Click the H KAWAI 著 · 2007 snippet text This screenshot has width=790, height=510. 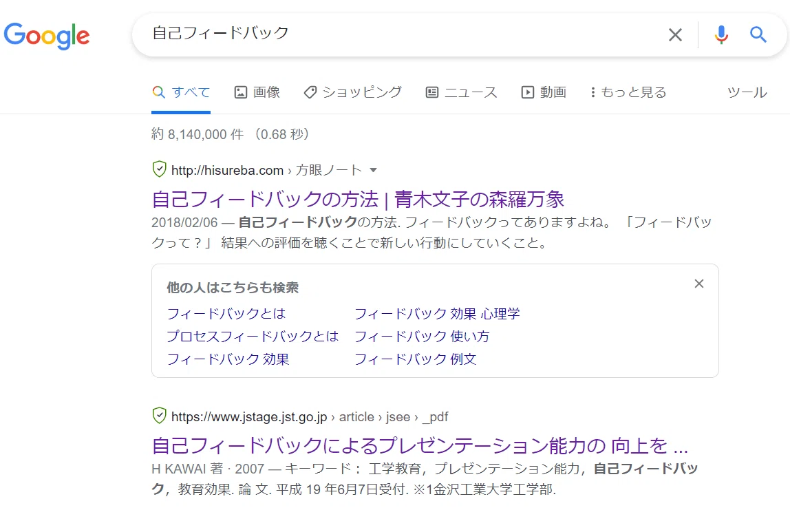(x=208, y=469)
